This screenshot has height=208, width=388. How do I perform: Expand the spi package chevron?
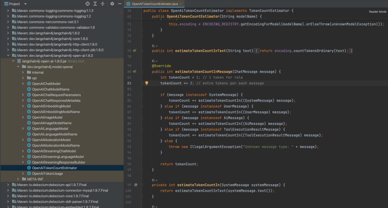(23, 78)
